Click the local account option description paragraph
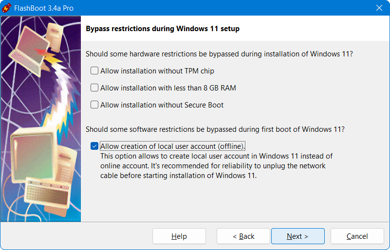Image resolution: width=390 pixels, height=250 pixels. [216, 166]
